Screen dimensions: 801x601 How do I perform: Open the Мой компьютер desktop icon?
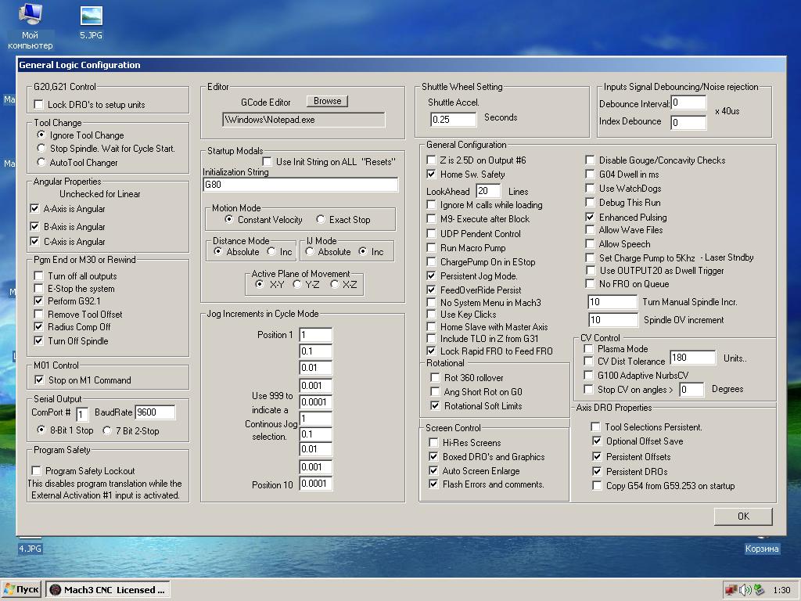tap(31, 16)
